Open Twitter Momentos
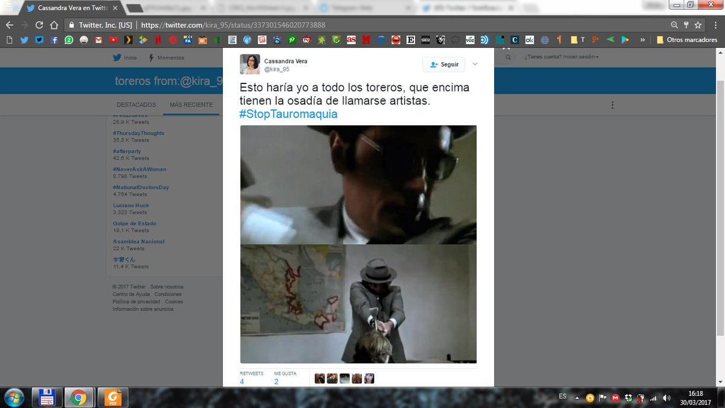 pyautogui.click(x=166, y=57)
